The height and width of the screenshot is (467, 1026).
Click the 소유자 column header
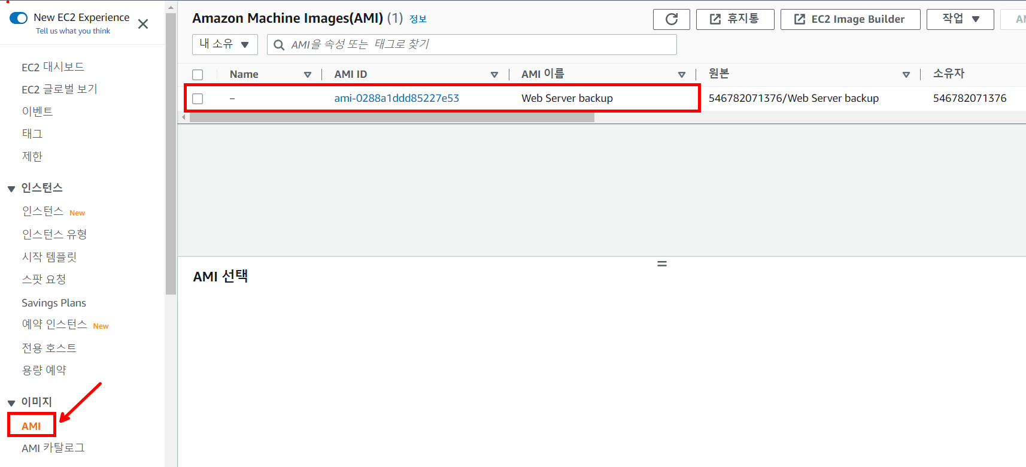(x=949, y=74)
